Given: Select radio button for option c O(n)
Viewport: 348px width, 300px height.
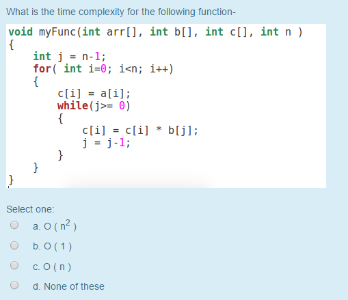Looking at the screenshot, I should tap(14, 265).
